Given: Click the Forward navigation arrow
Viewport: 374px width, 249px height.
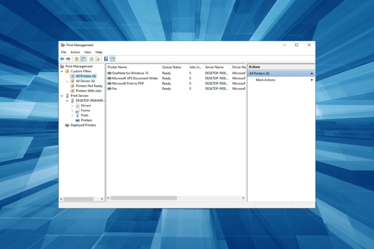Looking at the screenshot, I should coord(68,59).
